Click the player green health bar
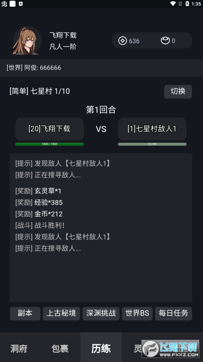203x362 pixels. (49, 144)
